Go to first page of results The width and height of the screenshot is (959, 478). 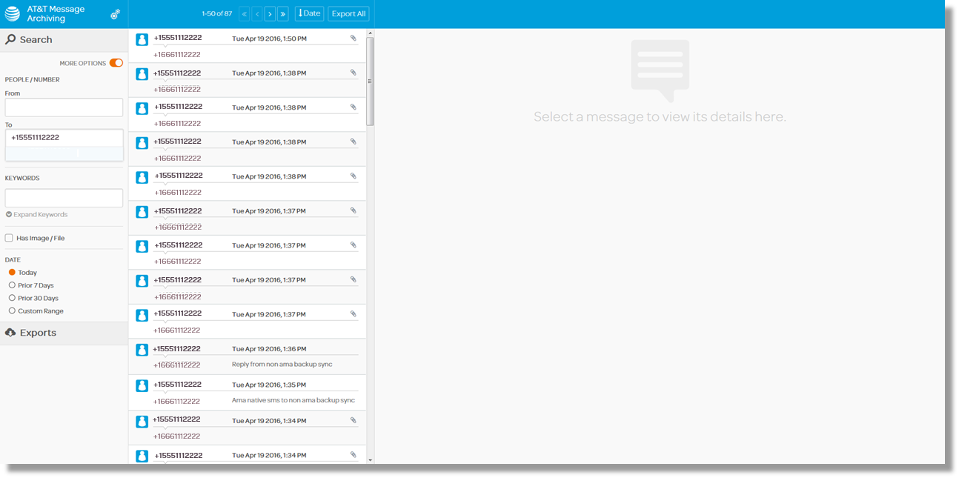(245, 13)
